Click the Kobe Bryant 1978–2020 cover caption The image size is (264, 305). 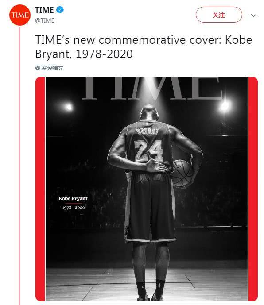pos(73,203)
